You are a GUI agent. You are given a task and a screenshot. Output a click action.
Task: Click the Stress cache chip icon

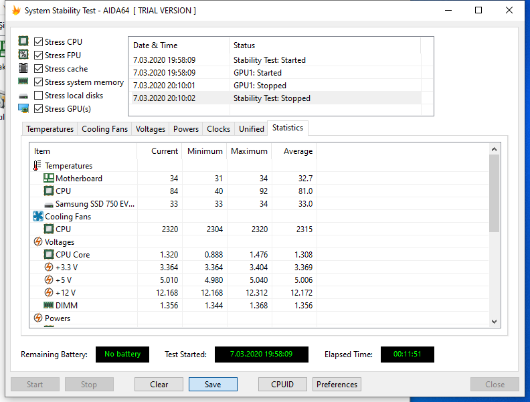[x=23, y=68]
